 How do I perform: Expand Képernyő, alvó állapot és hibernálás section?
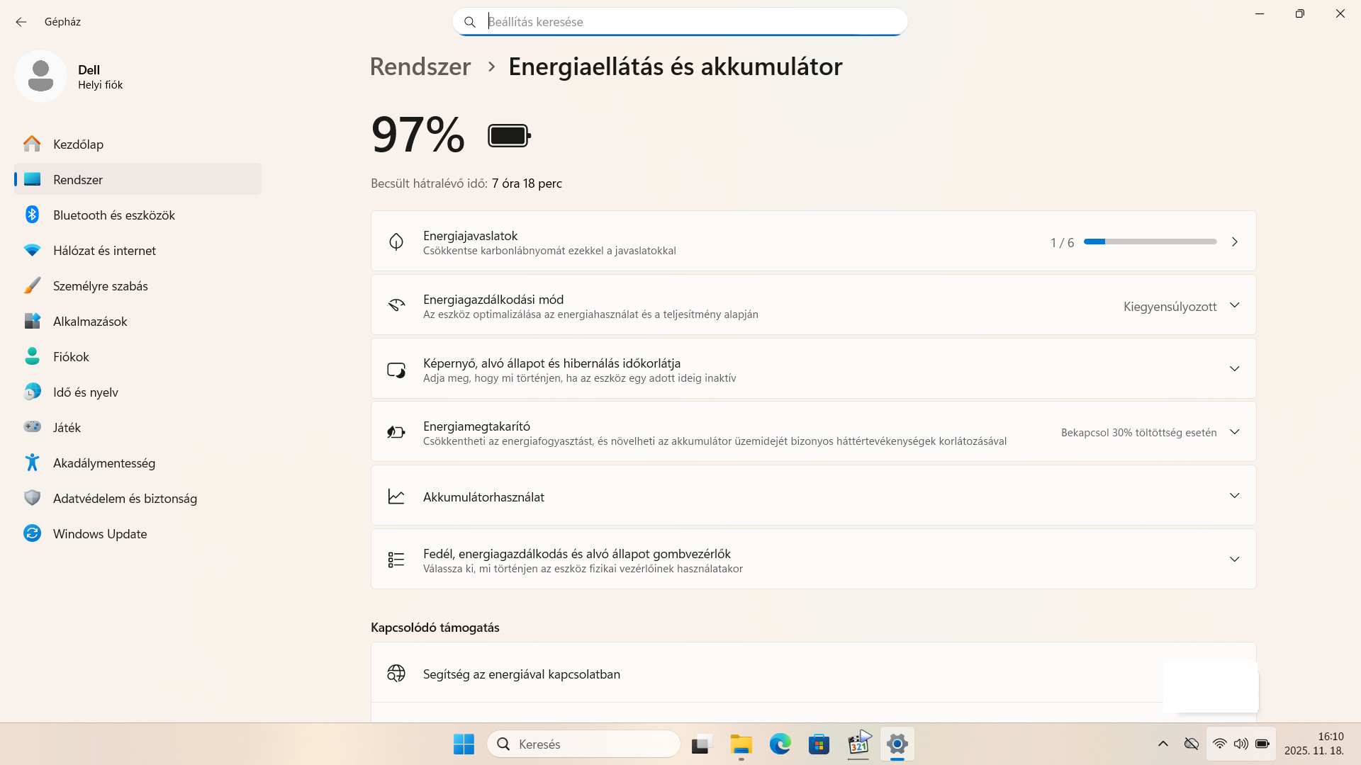click(x=1234, y=368)
